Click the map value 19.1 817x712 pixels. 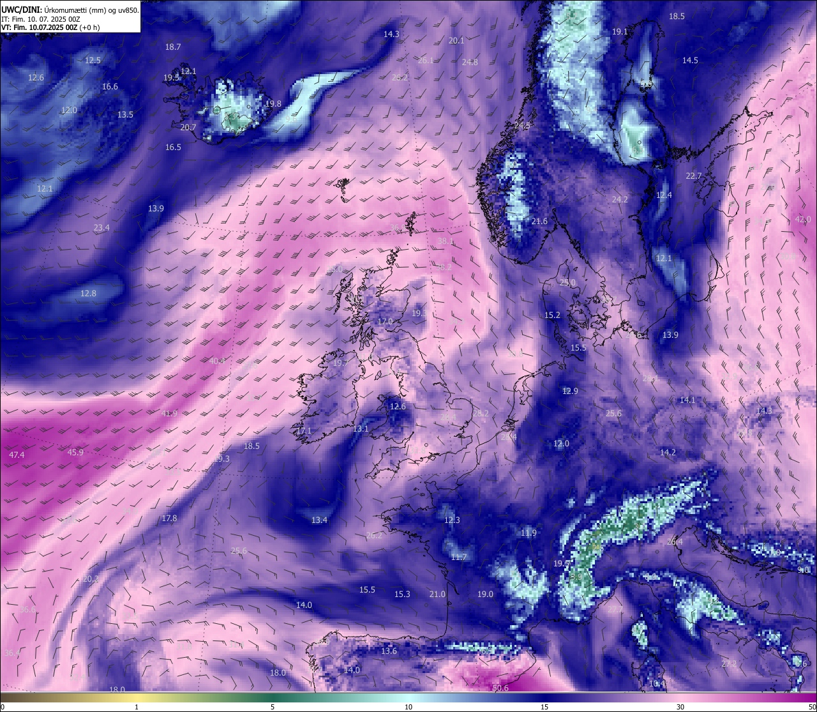pyautogui.click(x=620, y=32)
